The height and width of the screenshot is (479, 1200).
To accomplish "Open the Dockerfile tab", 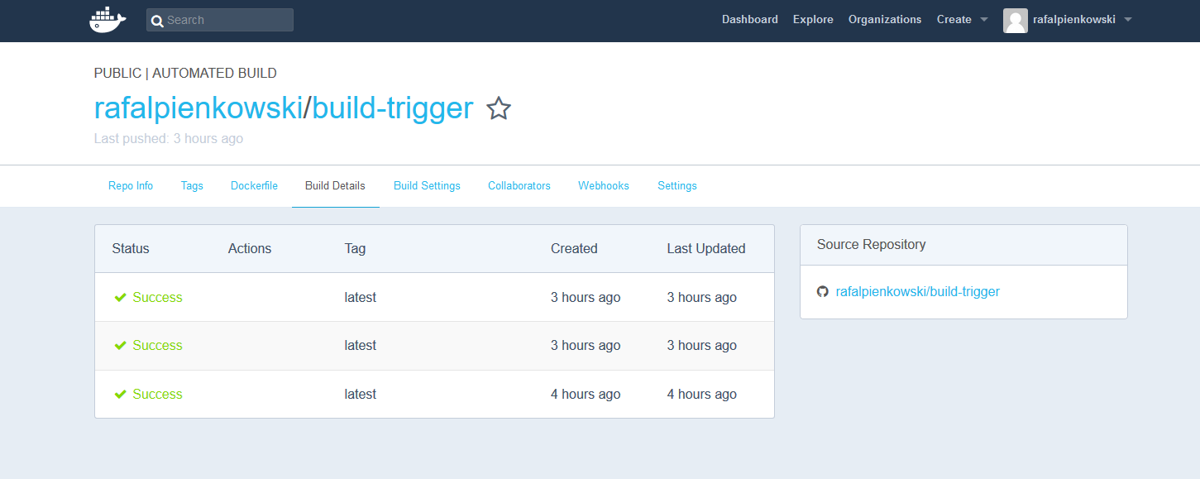I will [x=254, y=186].
